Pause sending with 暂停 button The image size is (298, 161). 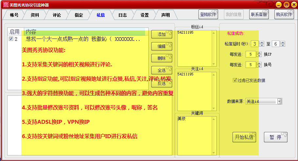click(x=276, y=137)
